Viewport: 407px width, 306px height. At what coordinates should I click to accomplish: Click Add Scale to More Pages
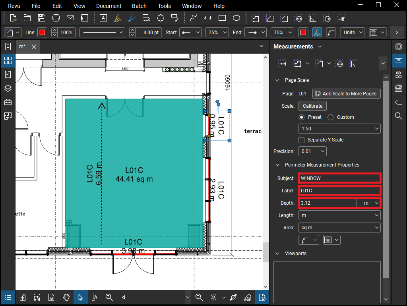tap(346, 94)
